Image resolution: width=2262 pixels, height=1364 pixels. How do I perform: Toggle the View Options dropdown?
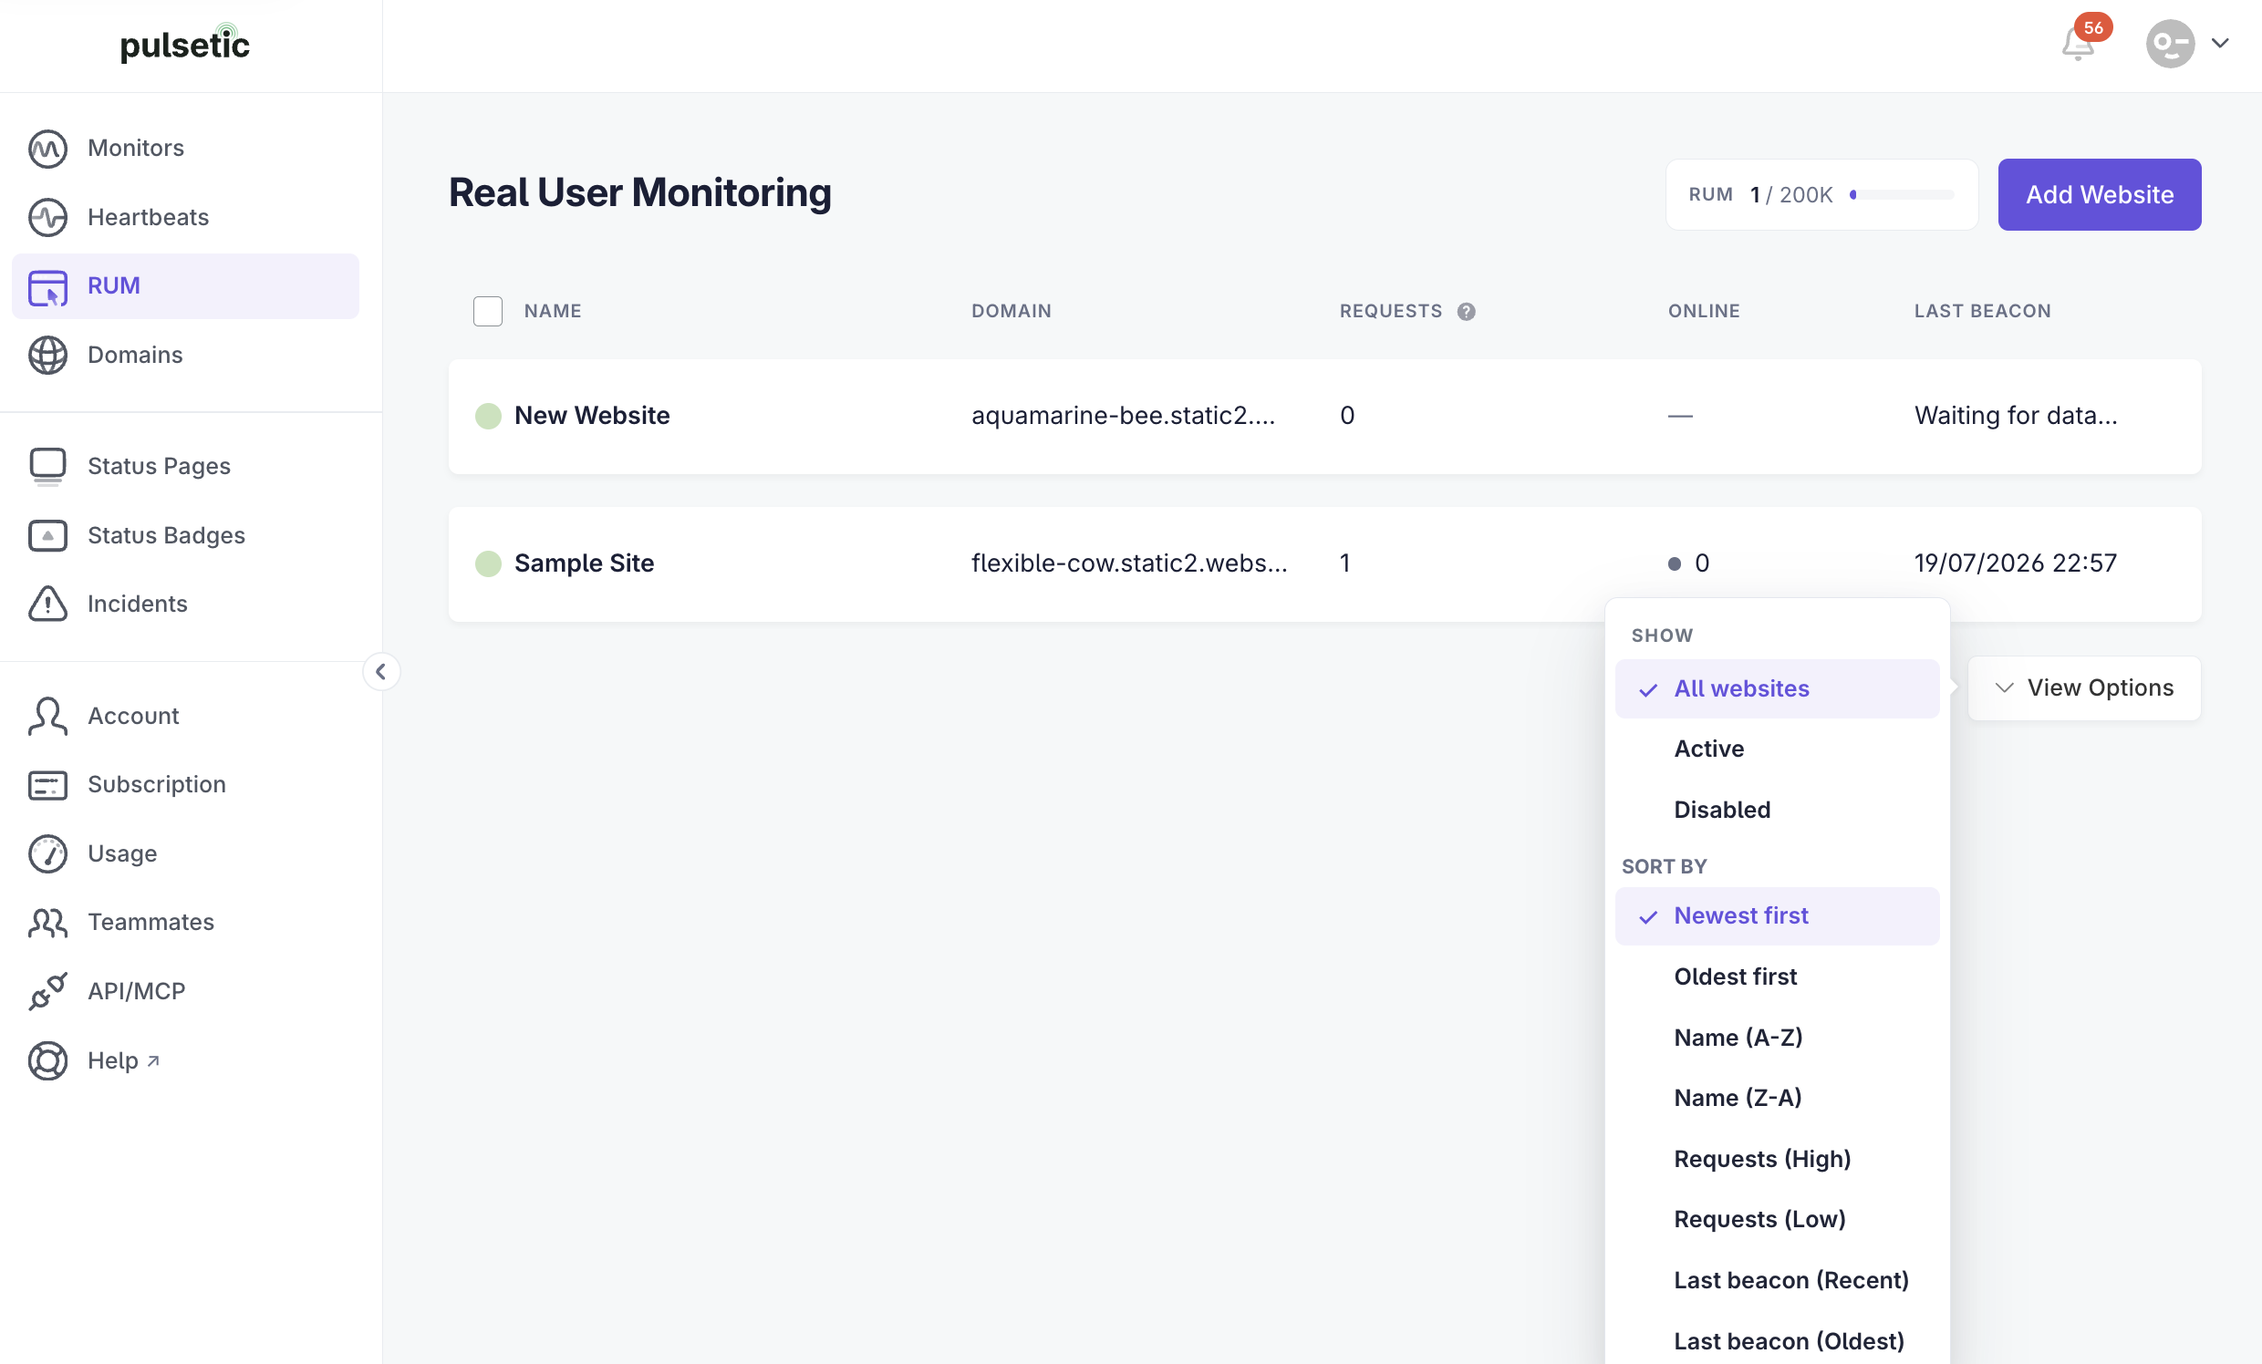point(2084,688)
